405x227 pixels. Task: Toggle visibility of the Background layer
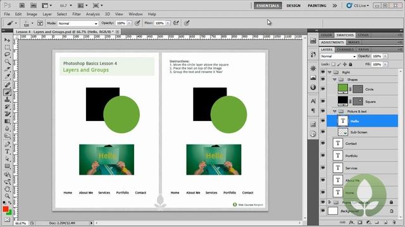pos(323,211)
